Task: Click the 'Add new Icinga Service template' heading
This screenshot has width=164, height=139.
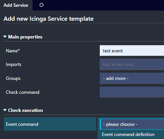Action: click(49, 19)
